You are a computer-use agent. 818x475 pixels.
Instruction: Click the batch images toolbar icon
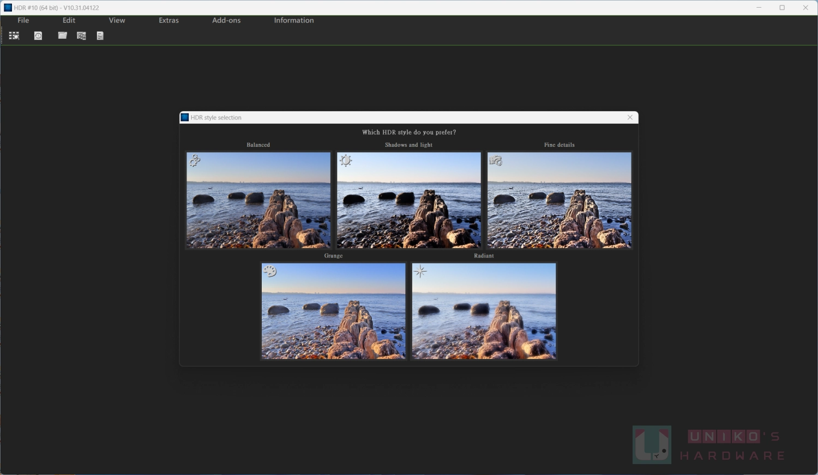click(81, 36)
